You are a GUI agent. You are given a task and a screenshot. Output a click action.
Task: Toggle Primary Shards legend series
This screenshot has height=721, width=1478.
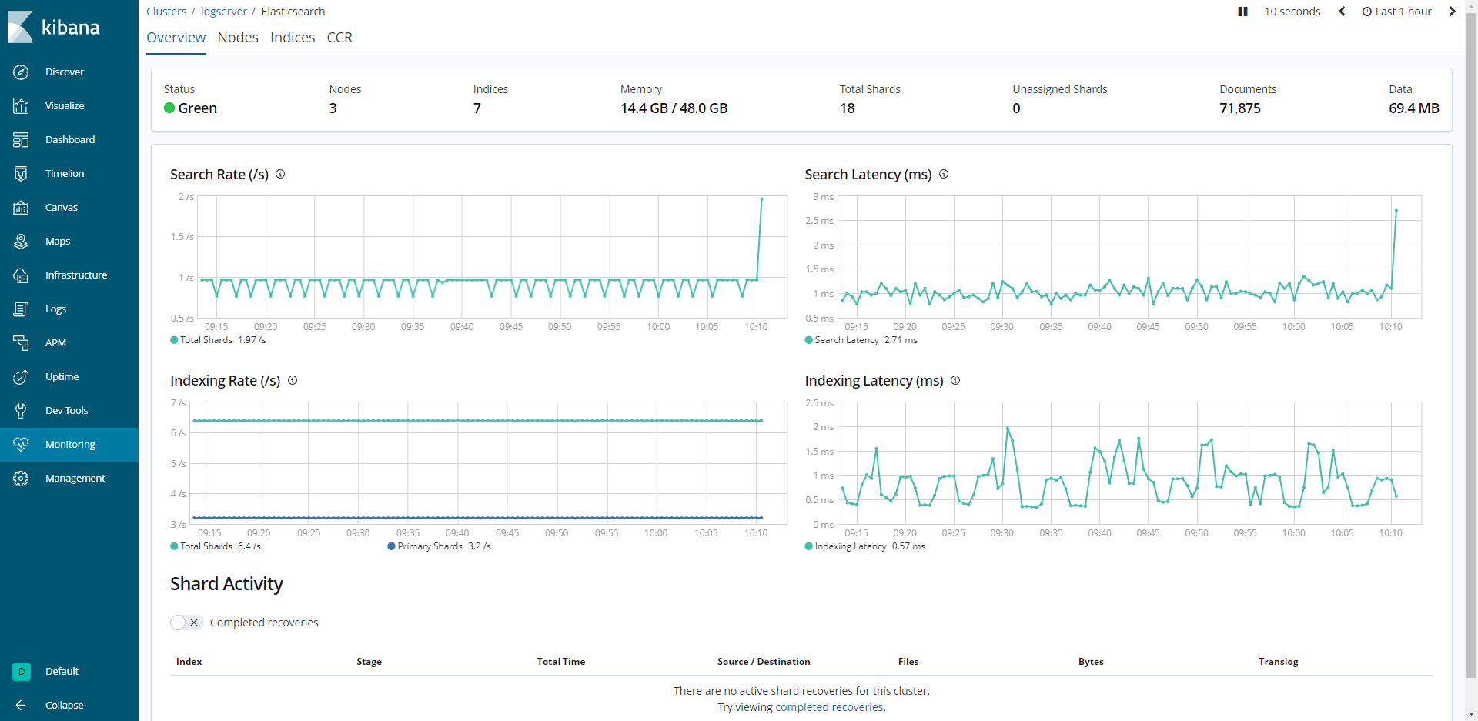tap(439, 546)
